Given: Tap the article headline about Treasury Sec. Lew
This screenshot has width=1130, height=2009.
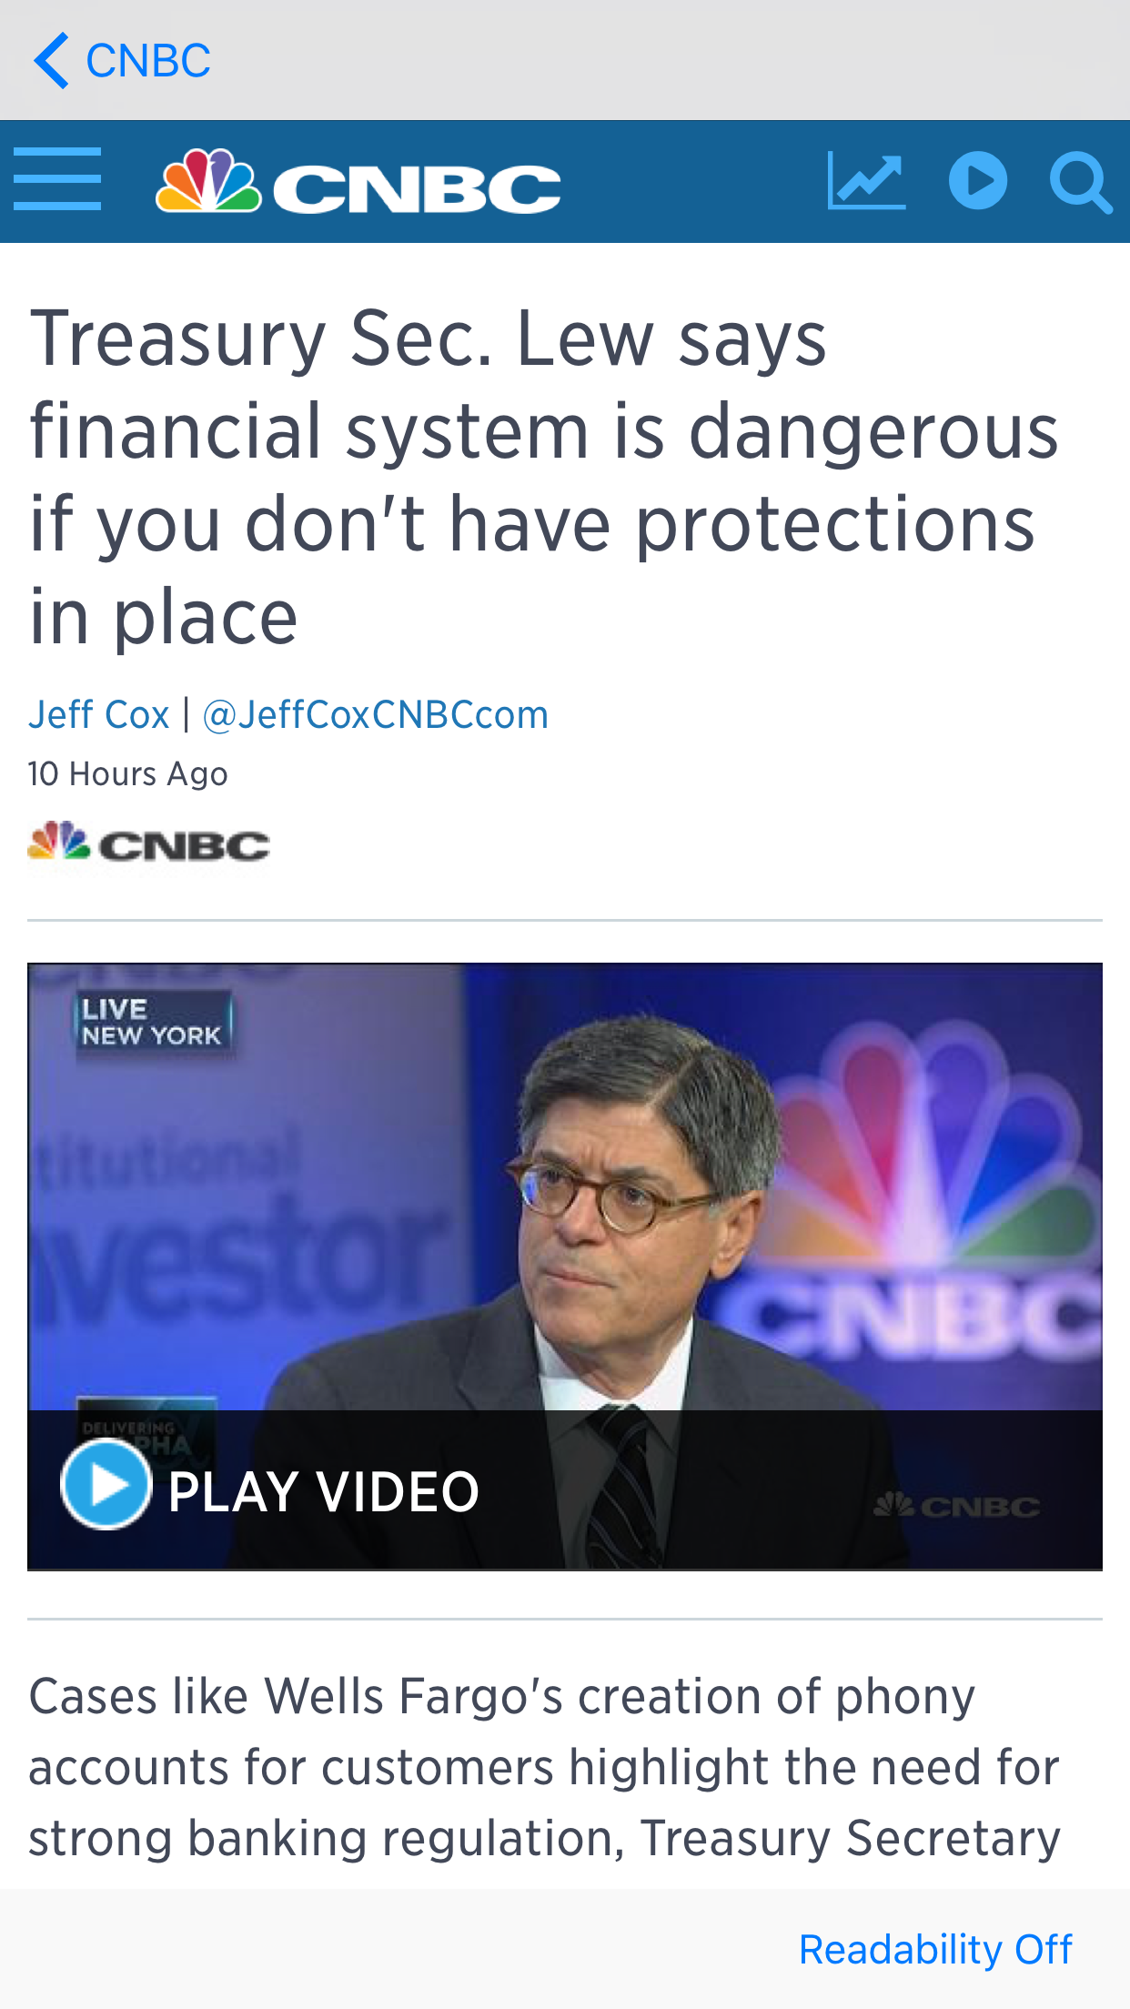Looking at the screenshot, I should (544, 477).
